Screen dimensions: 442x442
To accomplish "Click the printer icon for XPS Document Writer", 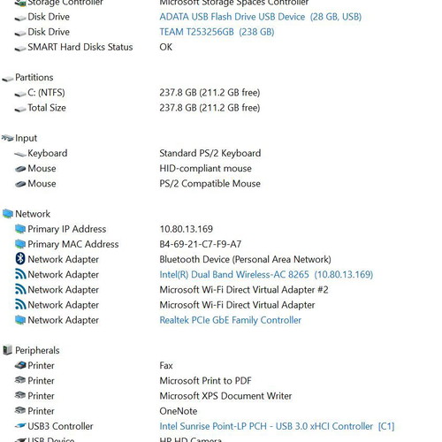I will coord(20,395).
